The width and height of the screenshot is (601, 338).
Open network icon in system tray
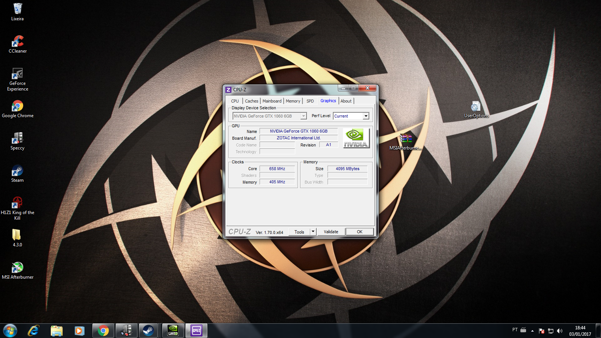click(x=551, y=331)
